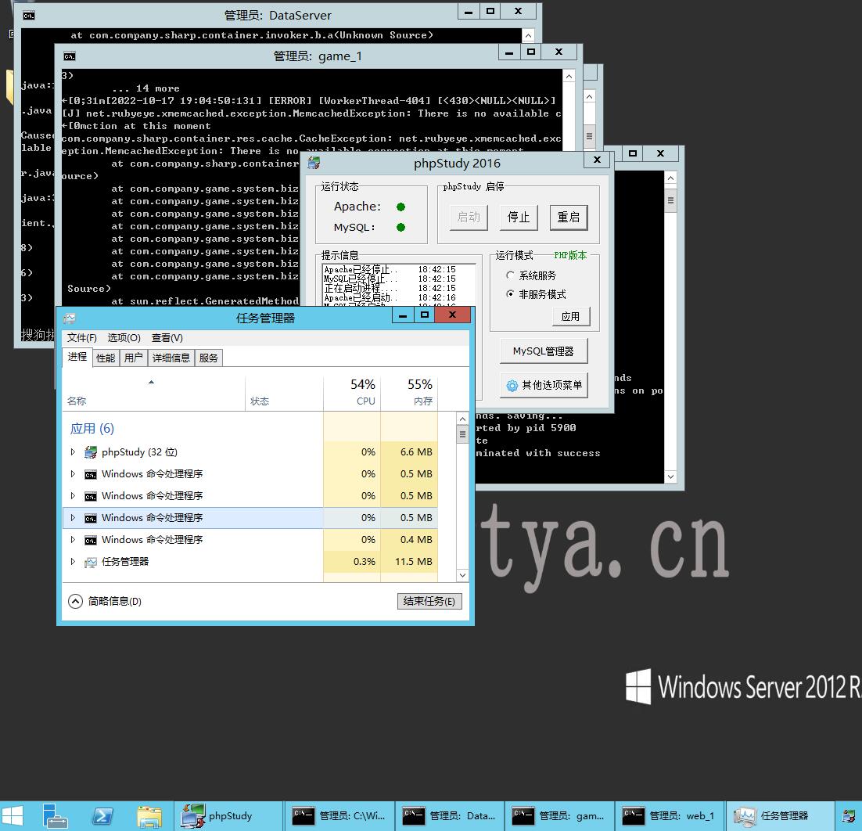Click 结束任务(E) button

pos(429,601)
